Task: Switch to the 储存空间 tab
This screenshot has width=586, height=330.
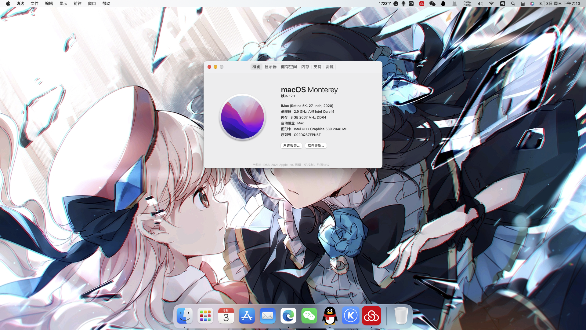Action: 288,67
